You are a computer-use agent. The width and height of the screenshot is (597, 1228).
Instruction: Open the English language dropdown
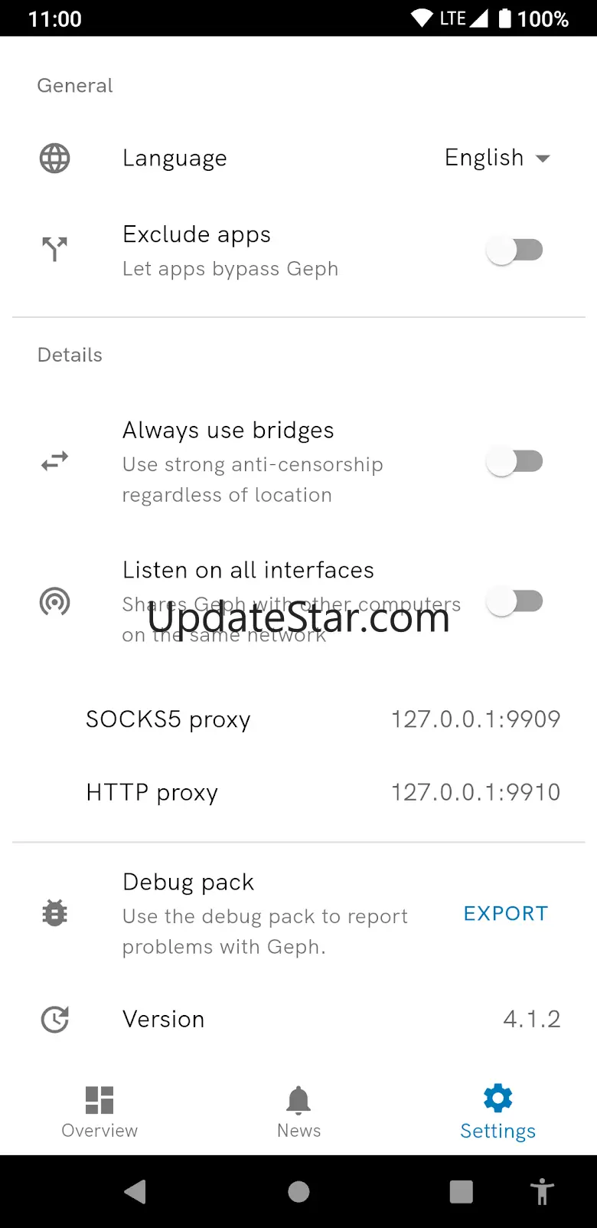[x=497, y=158]
